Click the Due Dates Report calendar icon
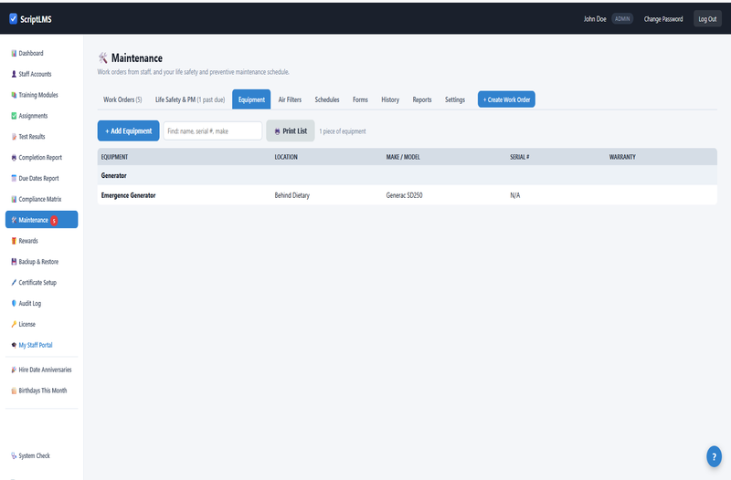The width and height of the screenshot is (731, 480). [x=14, y=178]
